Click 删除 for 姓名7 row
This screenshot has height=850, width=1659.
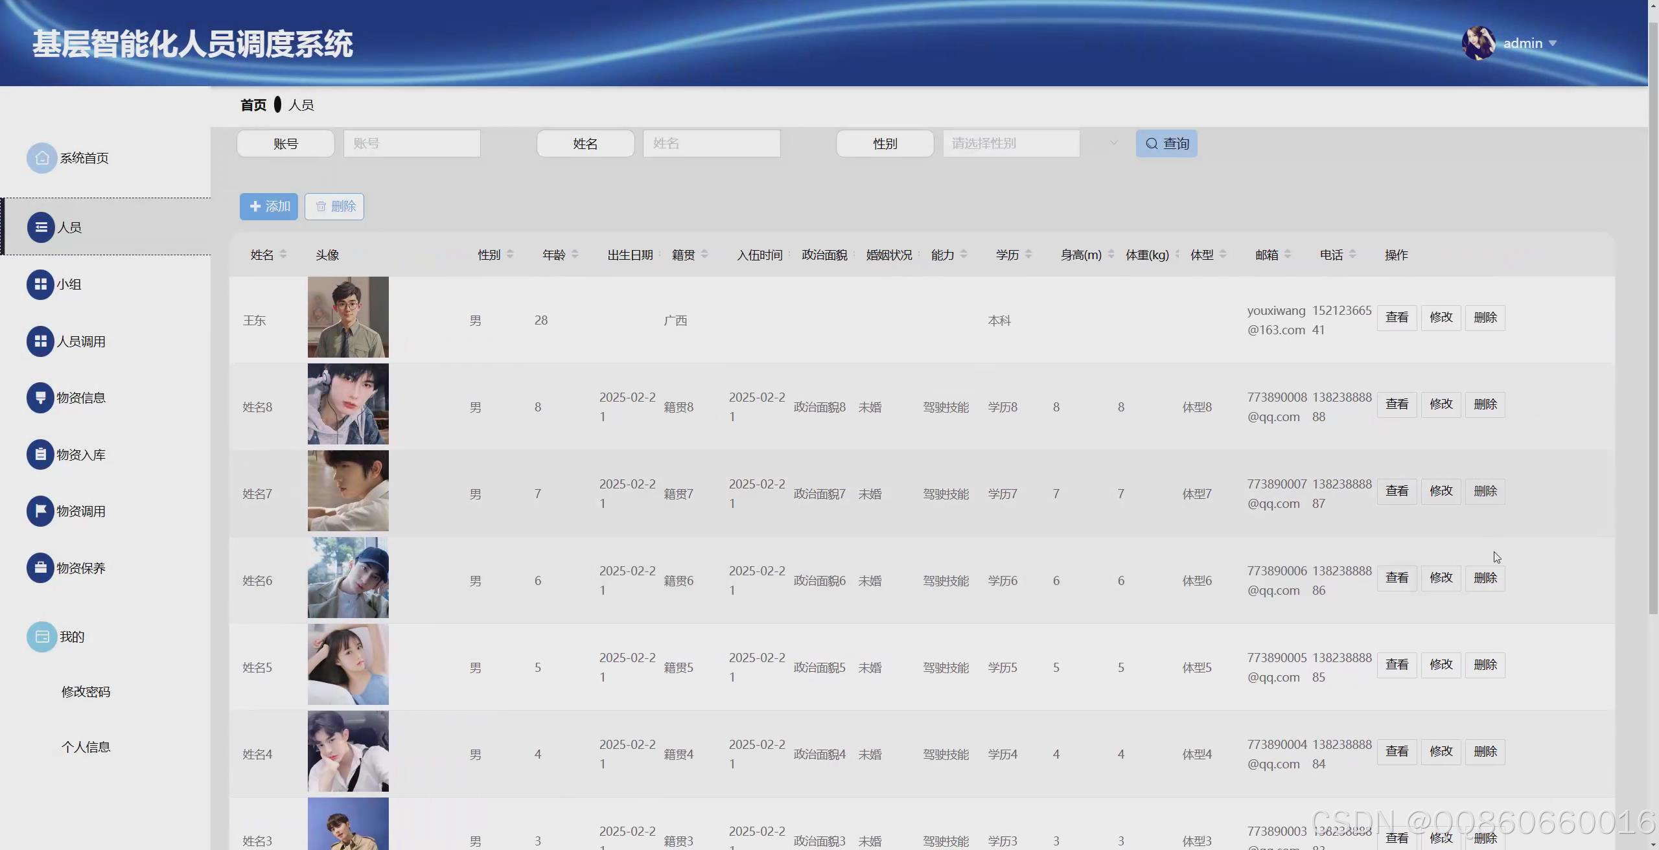pyautogui.click(x=1485, y=491)
